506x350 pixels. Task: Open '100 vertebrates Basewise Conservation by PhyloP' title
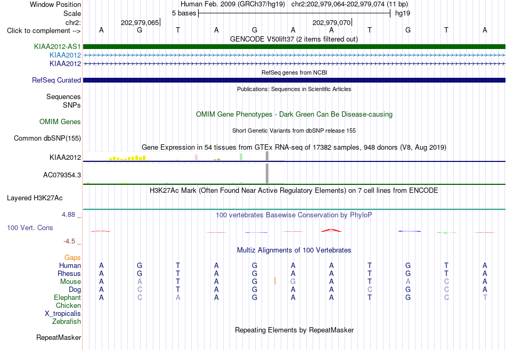(294, 215)
